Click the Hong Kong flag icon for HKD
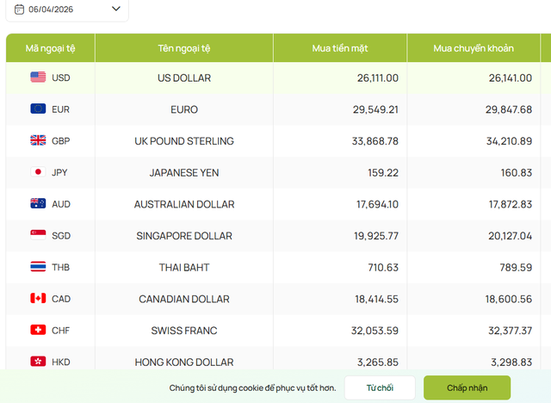Image resolution: width=551 pixels, height=403 pixels. [38, 361]
